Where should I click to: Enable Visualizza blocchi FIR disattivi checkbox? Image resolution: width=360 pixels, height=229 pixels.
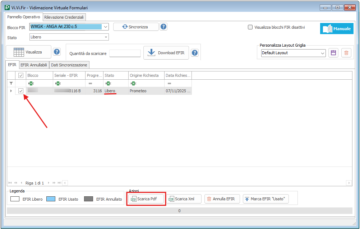pyautogui.click(x=250, y=27)
